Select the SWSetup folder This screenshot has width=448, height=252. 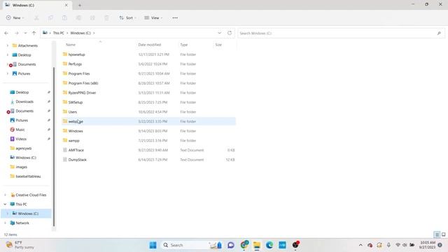(x=148, y=102)
